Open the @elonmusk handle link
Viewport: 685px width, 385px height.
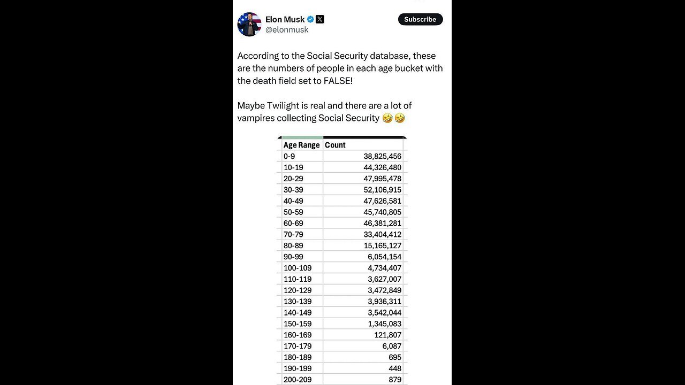[287, 30]
